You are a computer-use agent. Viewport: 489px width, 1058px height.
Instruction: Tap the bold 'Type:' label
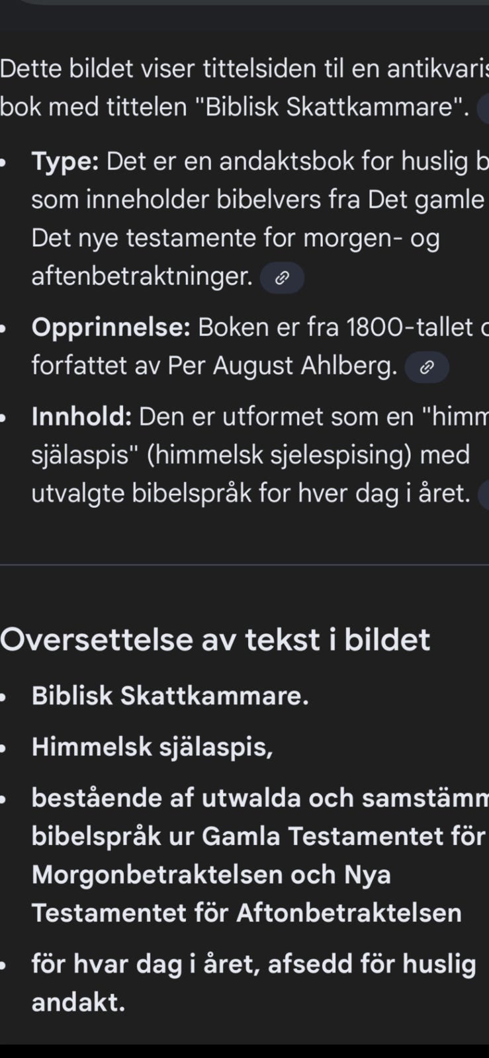point(65,161)
